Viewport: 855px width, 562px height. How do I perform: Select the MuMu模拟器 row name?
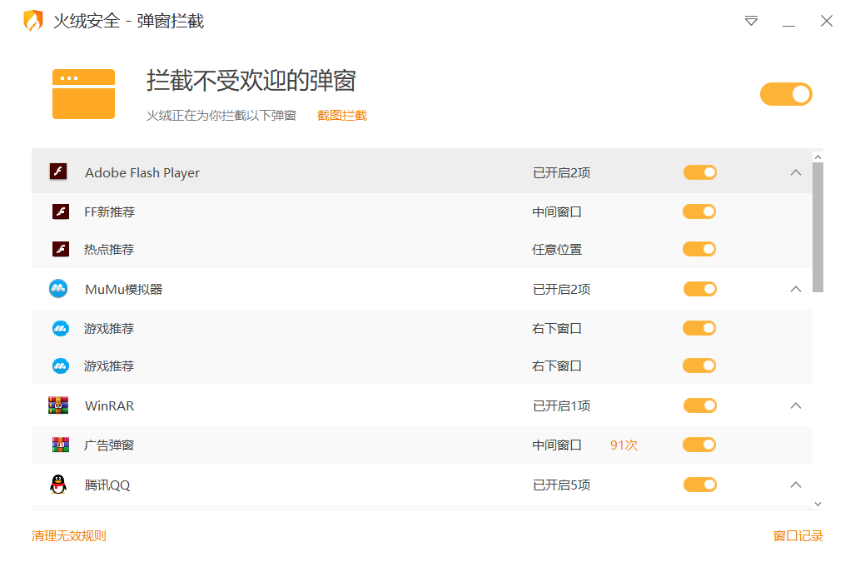(124, 290)
